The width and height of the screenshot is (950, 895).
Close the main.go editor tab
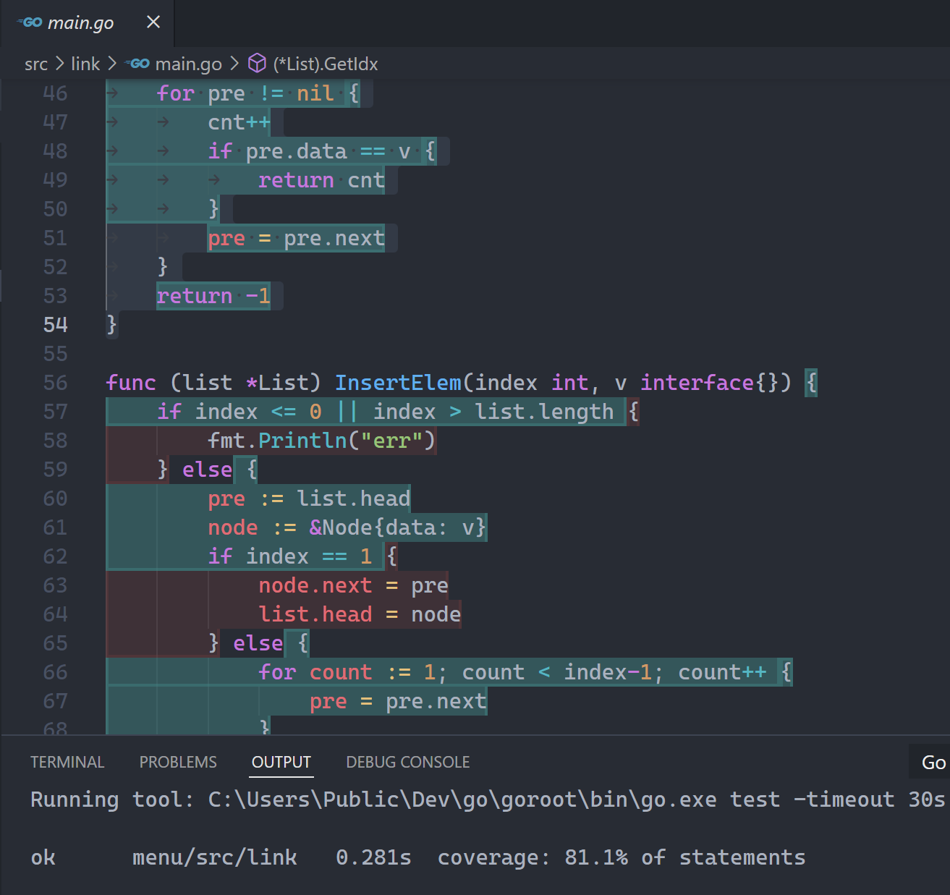click(153, 22)
